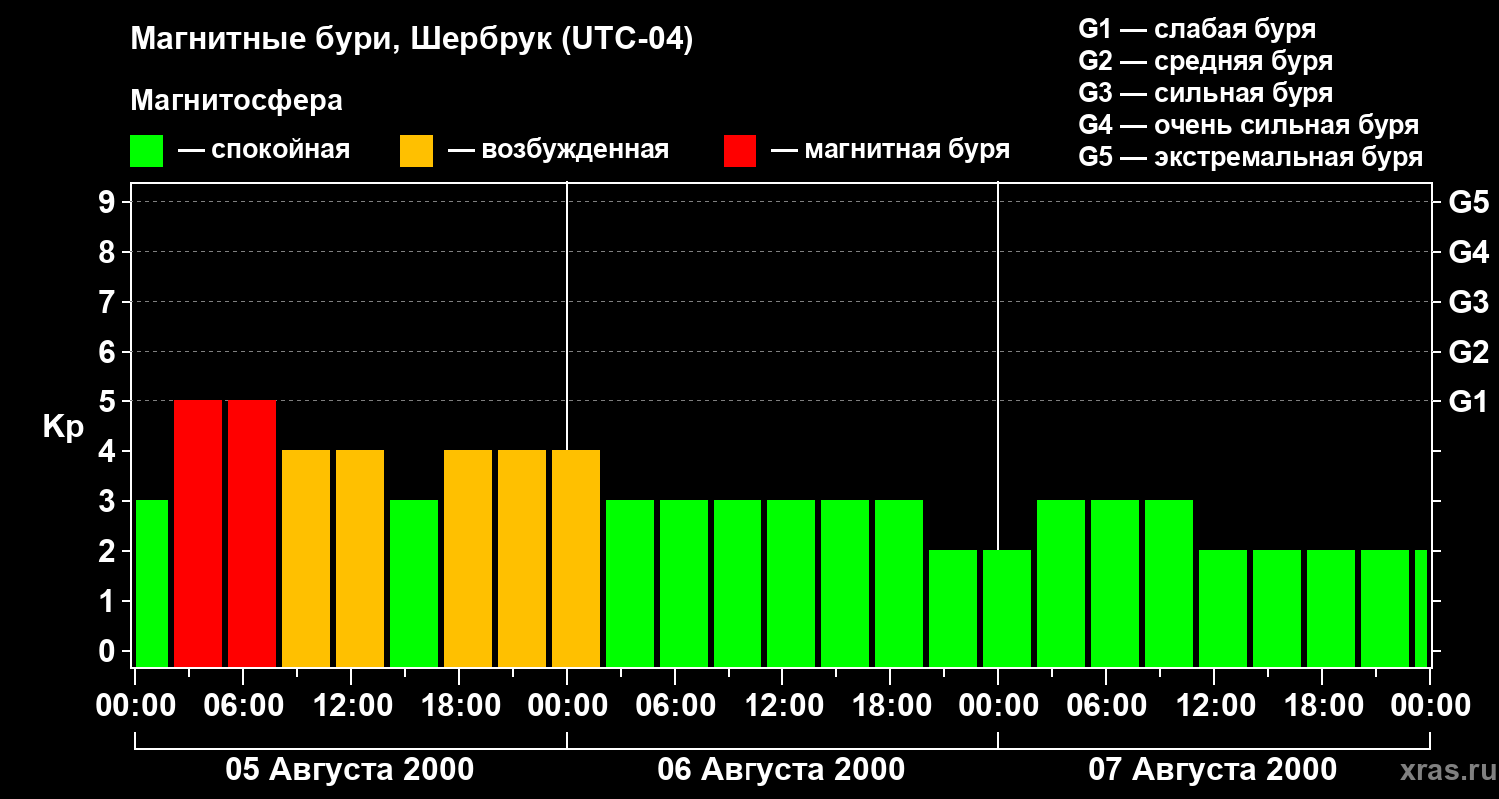Click the lone green bar between orange bars

(414, 583)
